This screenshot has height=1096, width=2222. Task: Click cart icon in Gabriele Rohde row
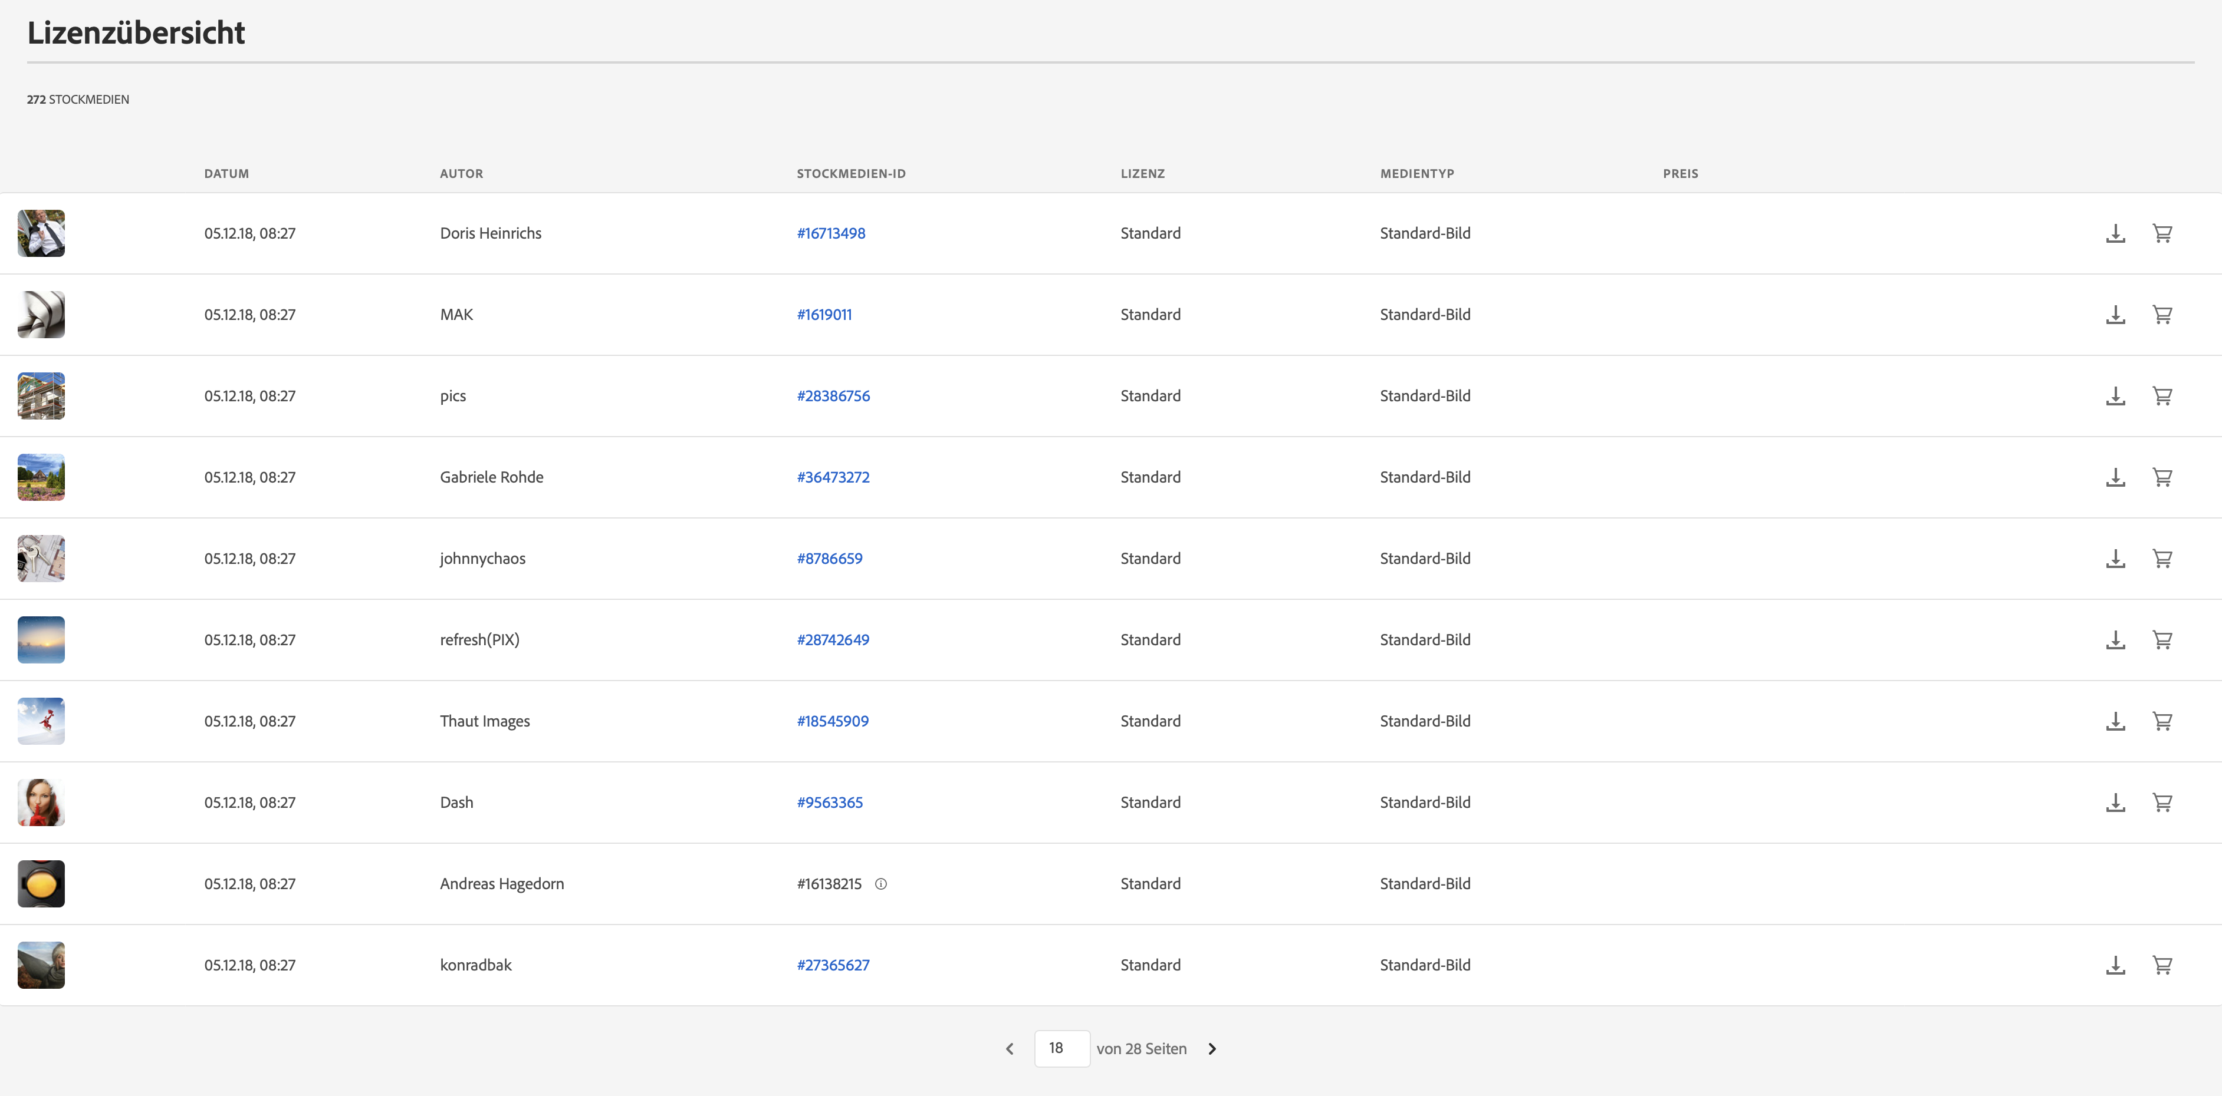coord(2162,477)
